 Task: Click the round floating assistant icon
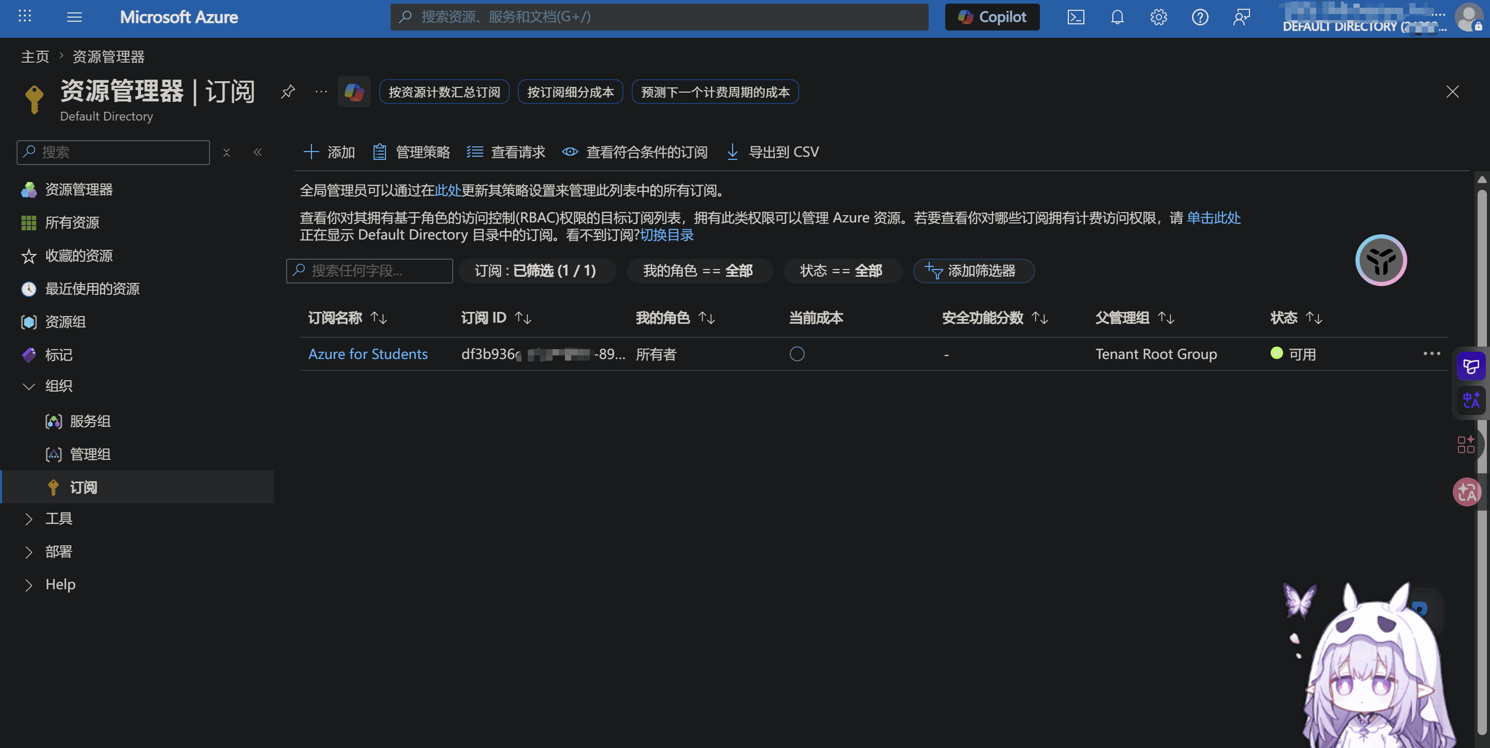pyautogui.click(x=1381, y=260)
